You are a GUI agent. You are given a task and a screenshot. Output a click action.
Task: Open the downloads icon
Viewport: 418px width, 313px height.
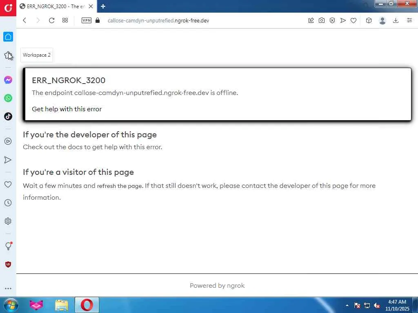(x=396, y=20)
